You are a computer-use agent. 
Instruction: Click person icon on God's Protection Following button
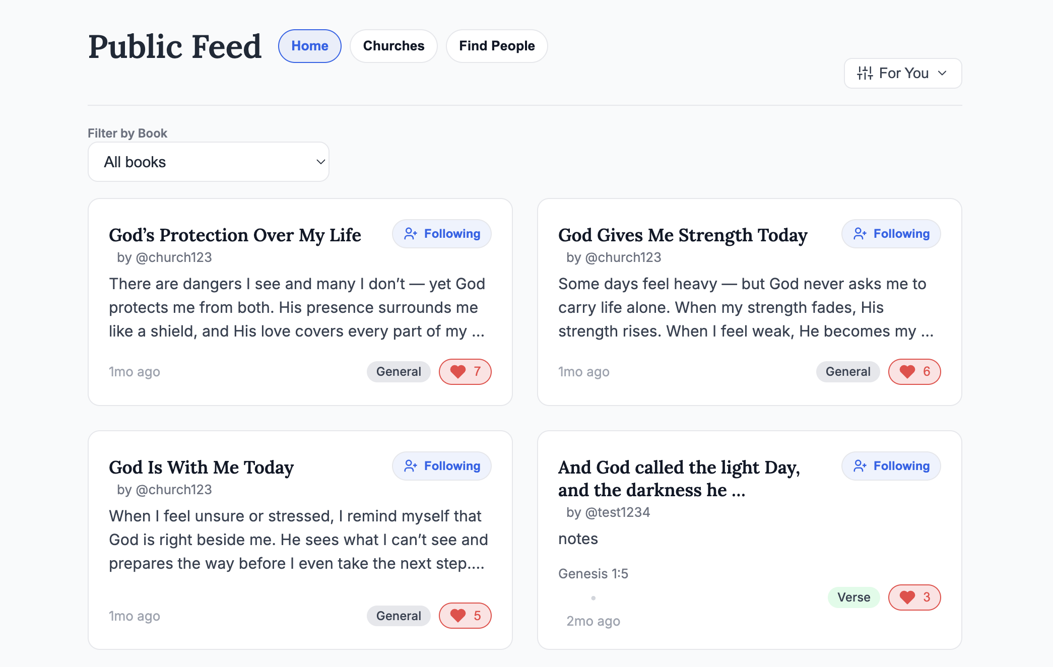pos(411,234)
